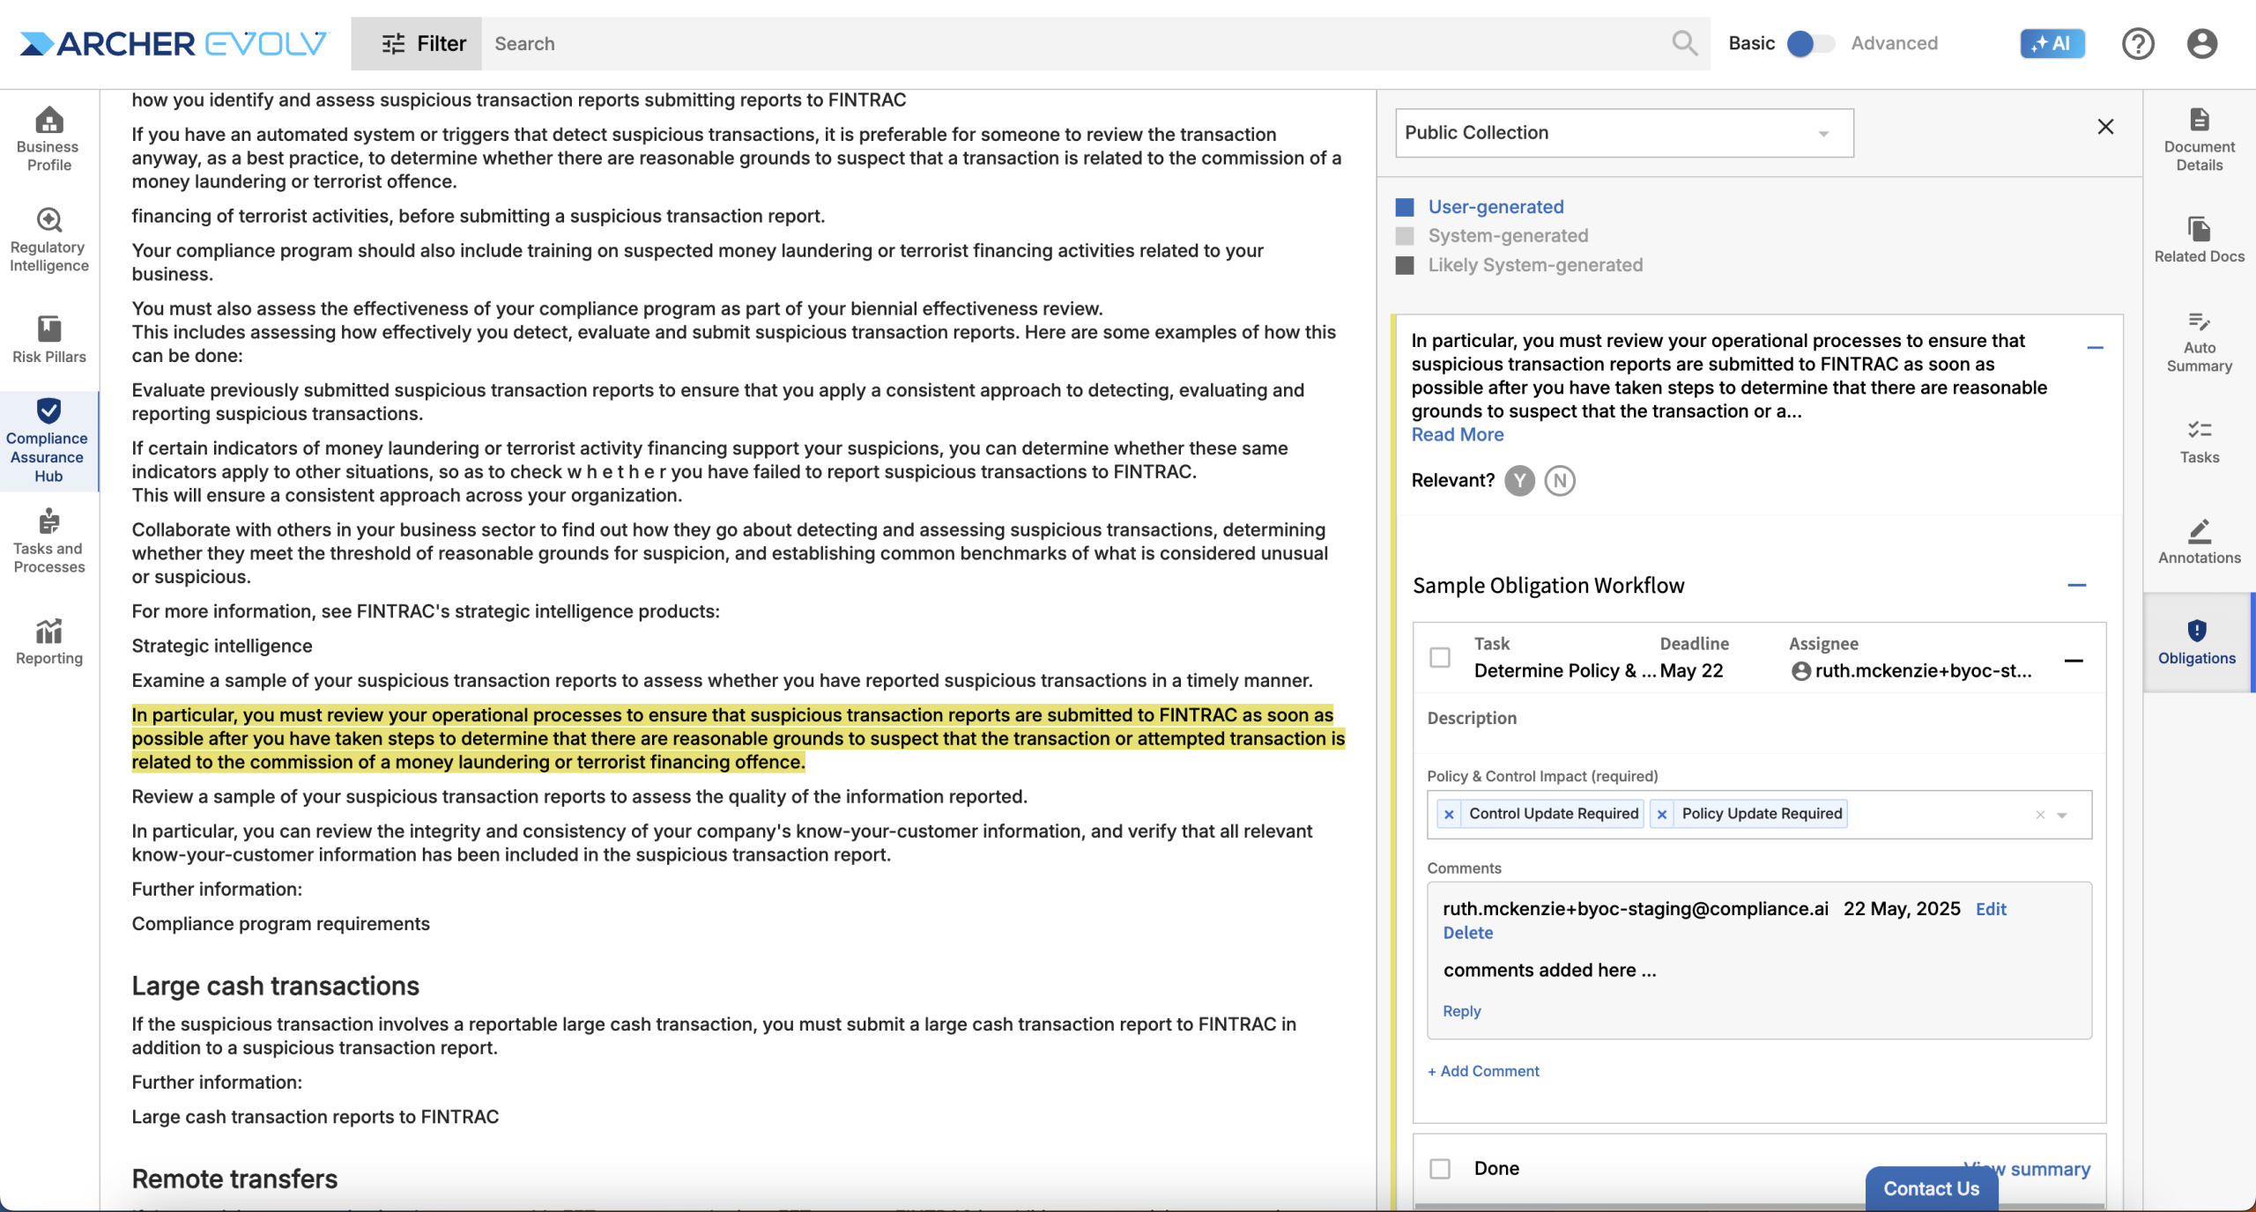Click Read More on obligation text
The width and height of the screenshot is (2256, 1212).
[1457, 435]
